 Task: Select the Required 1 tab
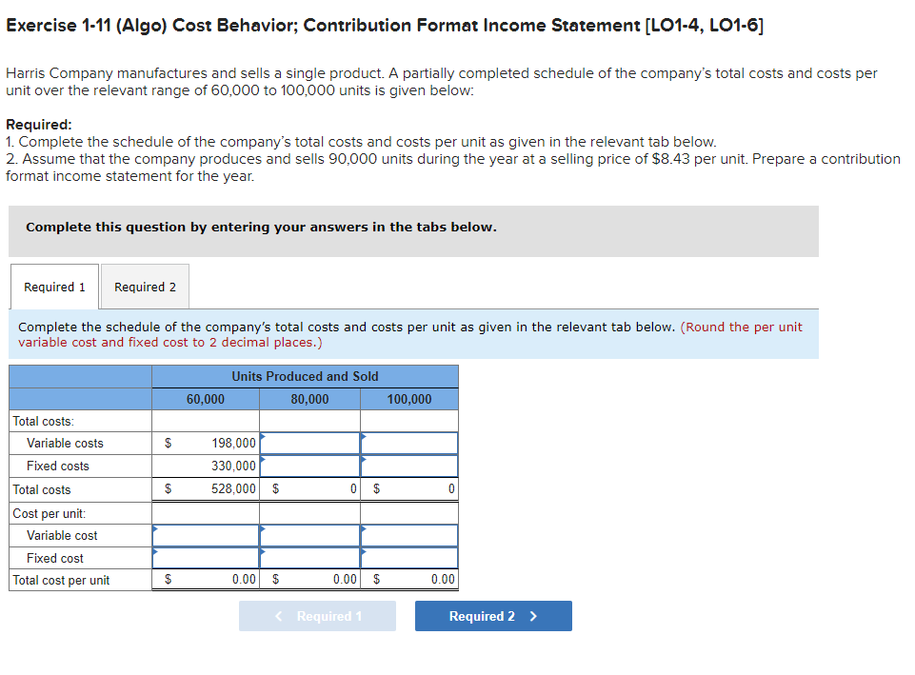53,287
